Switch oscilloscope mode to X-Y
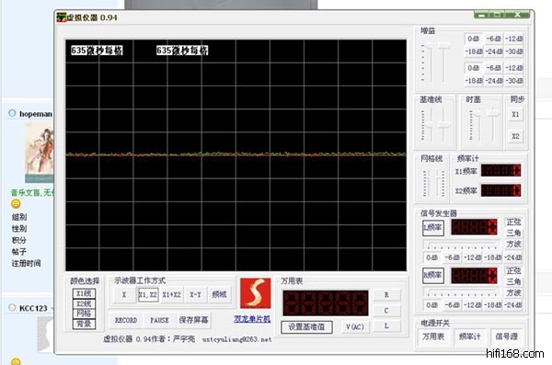The width and height of the screenshot is (552, 365). 195,294
